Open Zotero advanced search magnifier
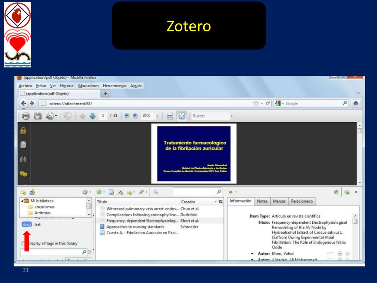The height and width of the screenshot is (283, 377). pos(155,192)
